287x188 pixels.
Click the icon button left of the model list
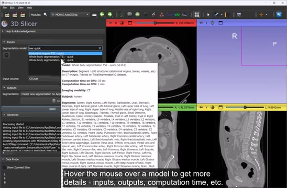coord(6,55)
